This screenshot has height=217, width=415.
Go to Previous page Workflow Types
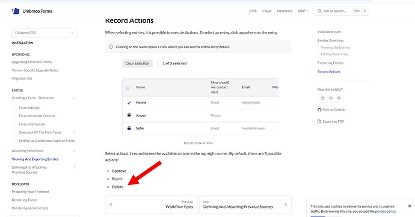point(151,204)
